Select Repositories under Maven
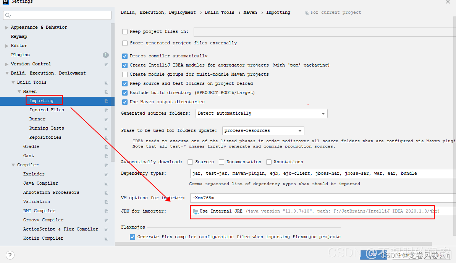 [45, 137]
